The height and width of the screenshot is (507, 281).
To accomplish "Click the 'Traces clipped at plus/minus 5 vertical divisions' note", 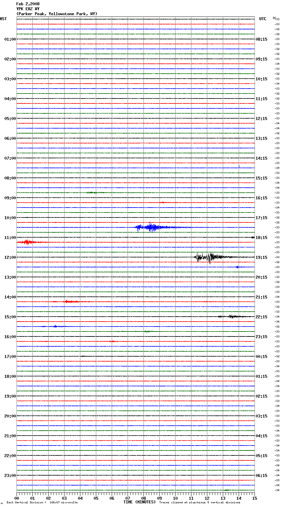I will coord(200,503).
